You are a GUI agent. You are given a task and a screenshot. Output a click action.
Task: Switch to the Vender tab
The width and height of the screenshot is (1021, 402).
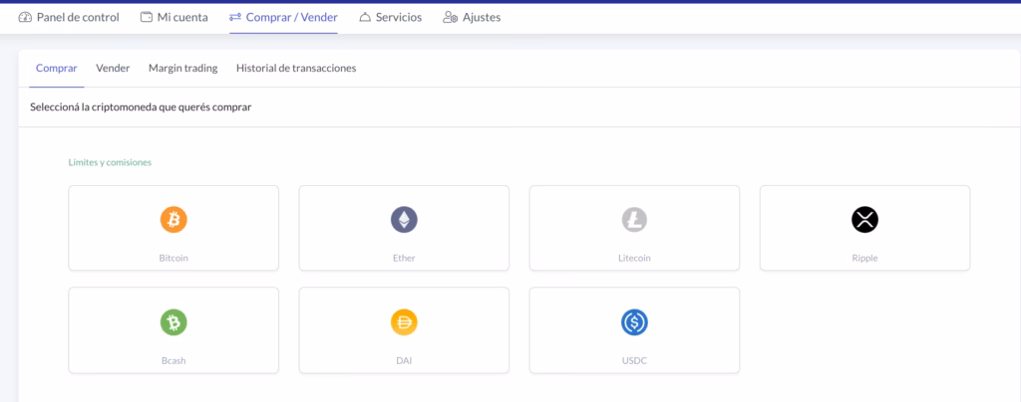pos(113,69)
